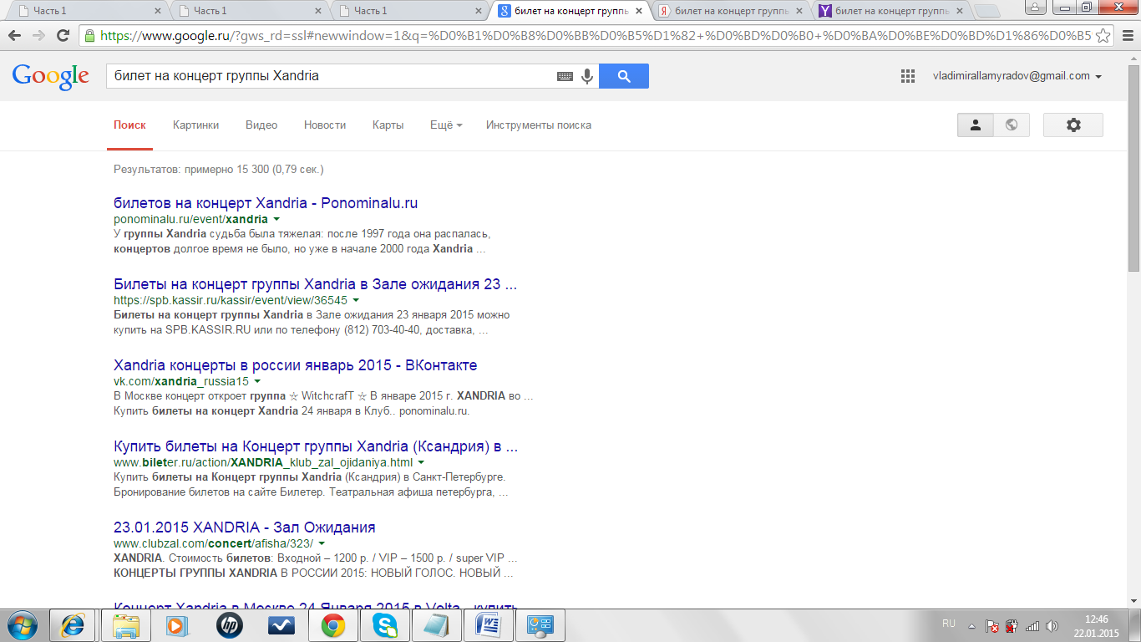Switch to Картинки tab
Viewport: 1141px width, 642px height.
195,125
